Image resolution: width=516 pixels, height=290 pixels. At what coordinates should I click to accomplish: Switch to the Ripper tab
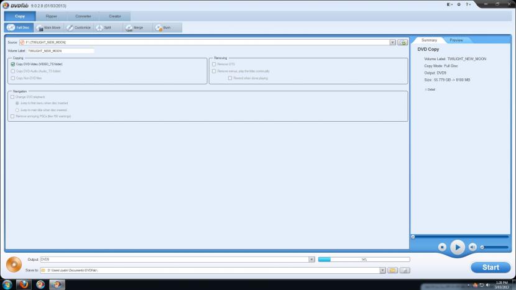pyautogui.click(x=52, y=16)
